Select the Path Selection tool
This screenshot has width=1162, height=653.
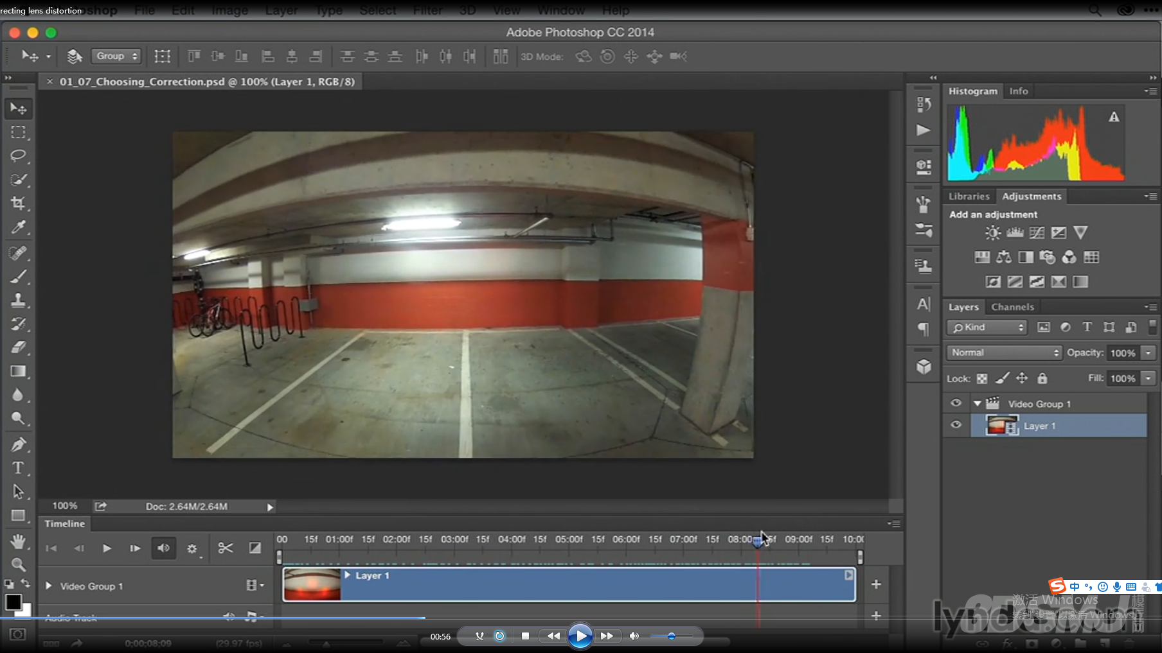[x=18, y=492]
